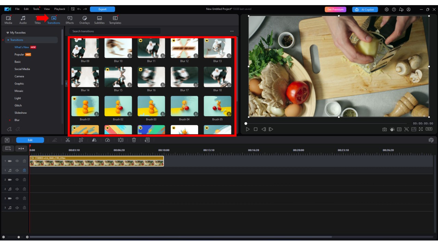Take a snapshot of the preview

(x=385, y=129)
